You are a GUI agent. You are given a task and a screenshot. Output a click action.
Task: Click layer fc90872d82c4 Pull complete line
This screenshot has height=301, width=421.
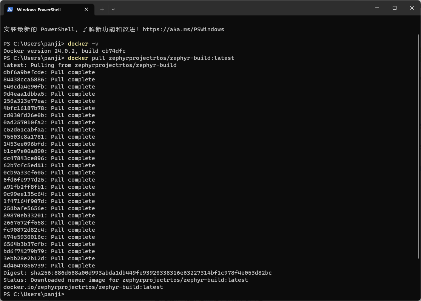tap(49, 230)
